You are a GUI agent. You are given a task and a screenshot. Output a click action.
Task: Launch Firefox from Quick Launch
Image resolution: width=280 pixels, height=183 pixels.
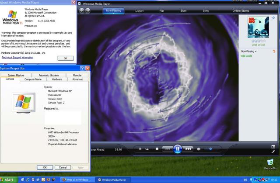49,180
